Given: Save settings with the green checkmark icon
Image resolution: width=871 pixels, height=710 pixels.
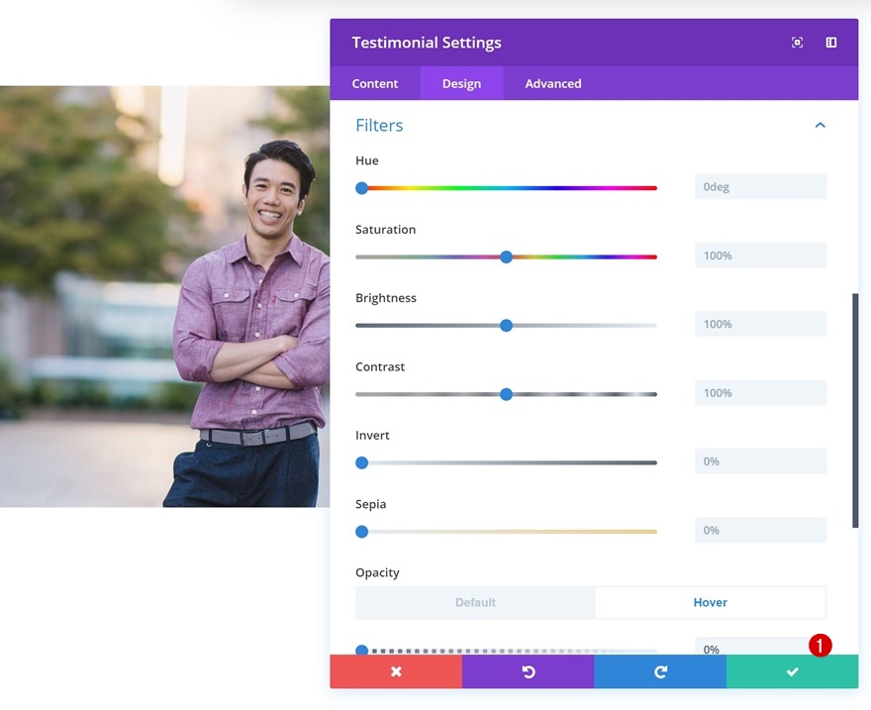Looking at the screenshot, I should pyautogui.click(x=791, y=671).
